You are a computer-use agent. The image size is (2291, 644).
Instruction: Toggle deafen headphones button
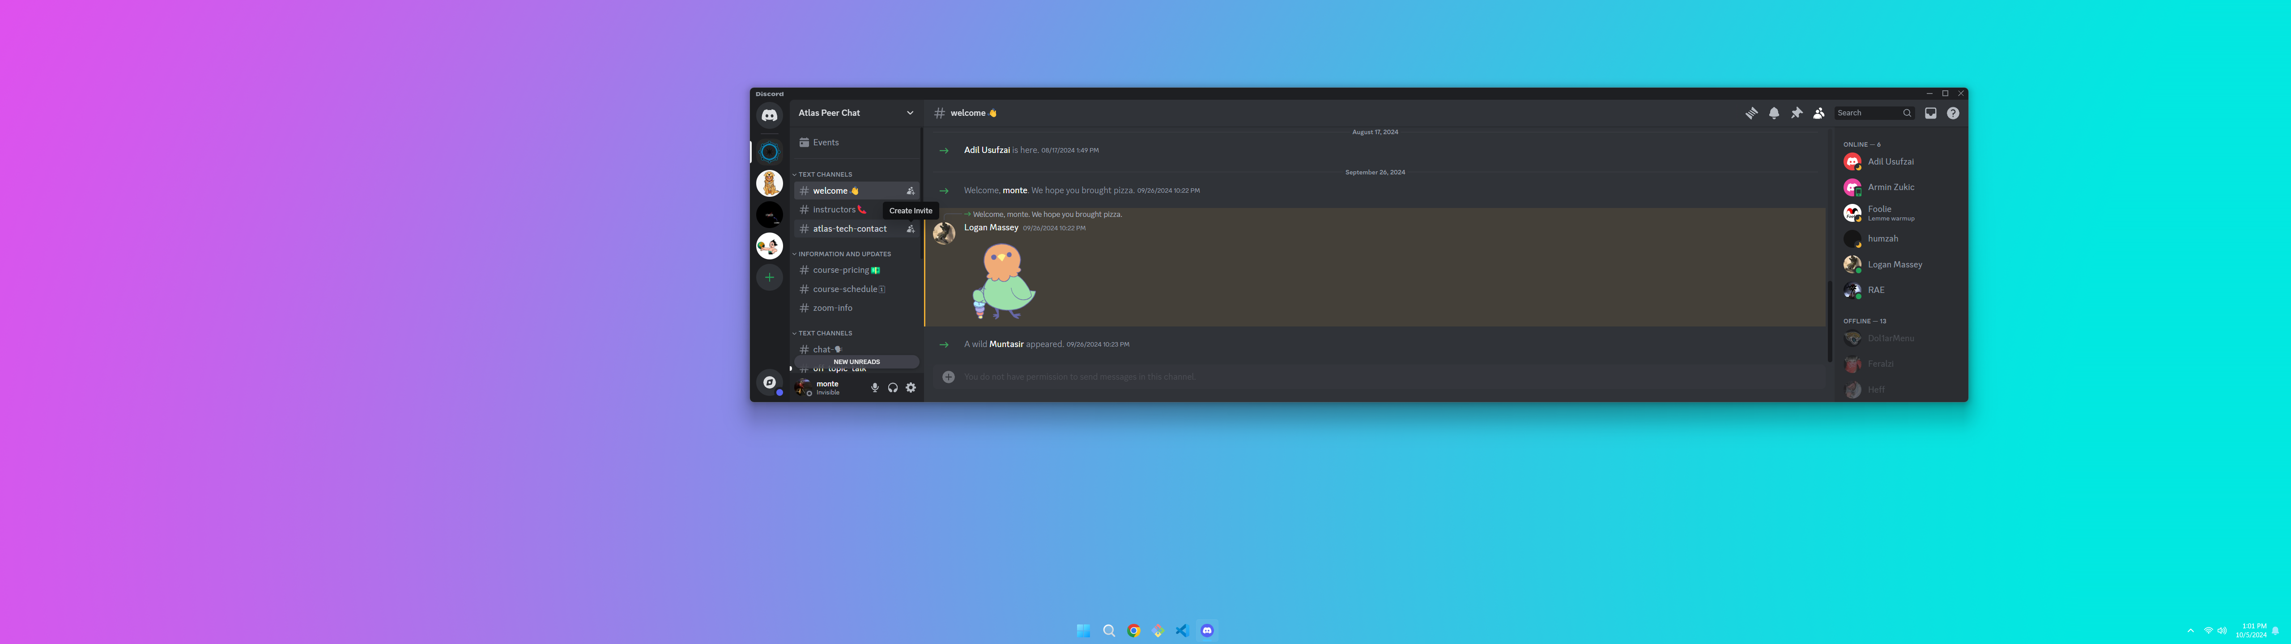(892, 388)
